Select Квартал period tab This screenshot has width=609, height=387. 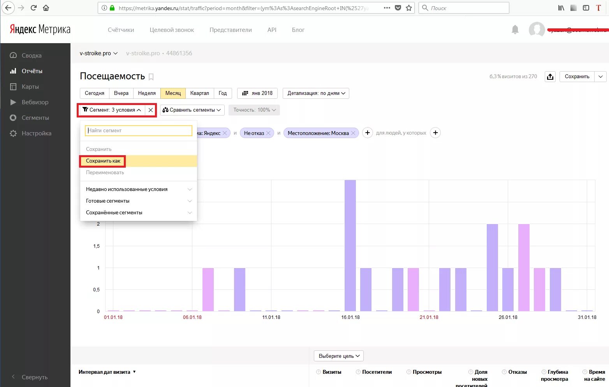199,93
